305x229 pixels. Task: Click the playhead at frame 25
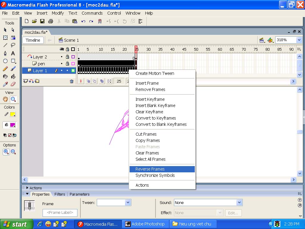136,49
